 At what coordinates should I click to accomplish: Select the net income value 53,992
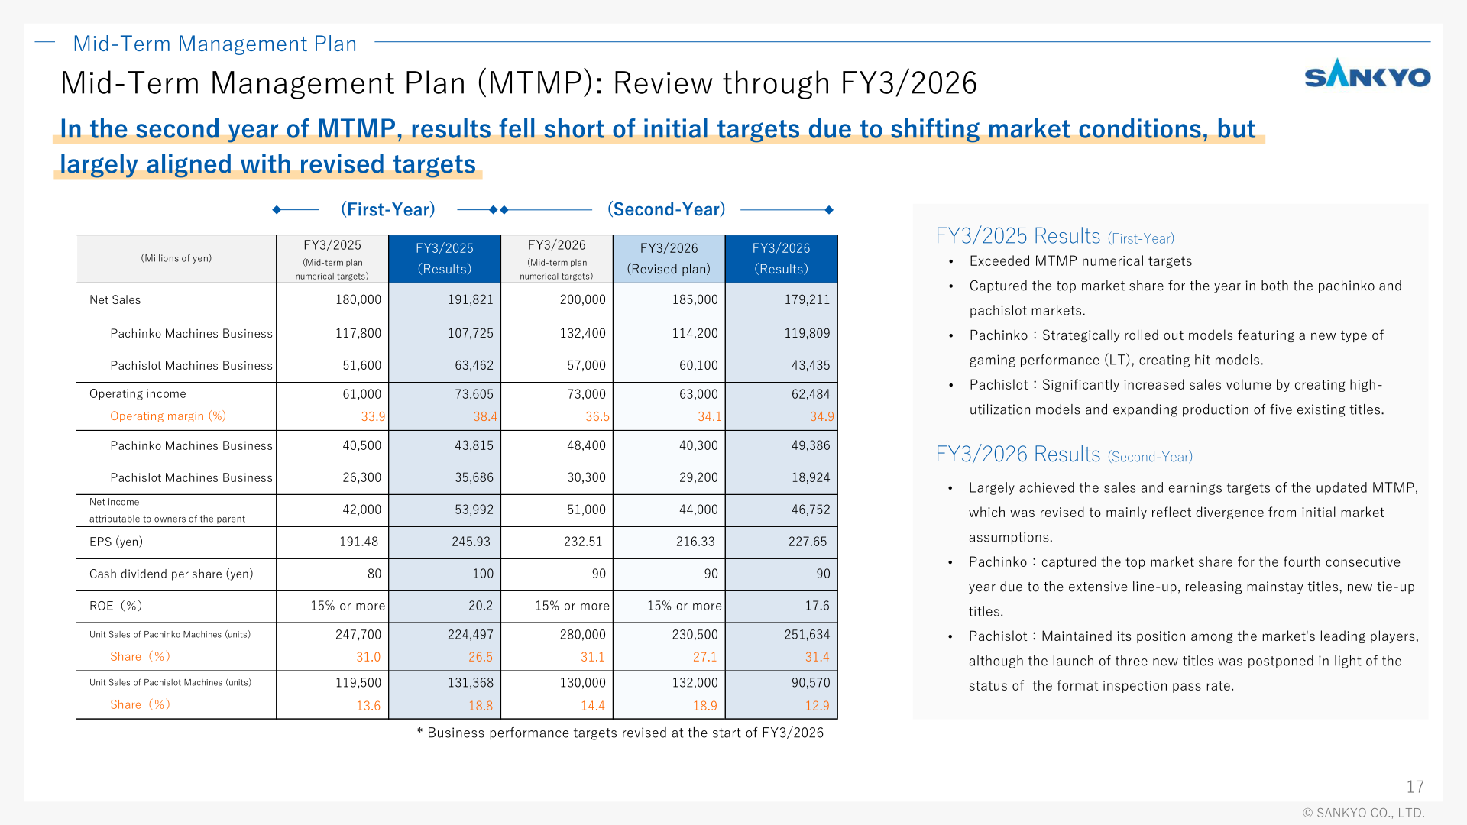pos(474,510)
